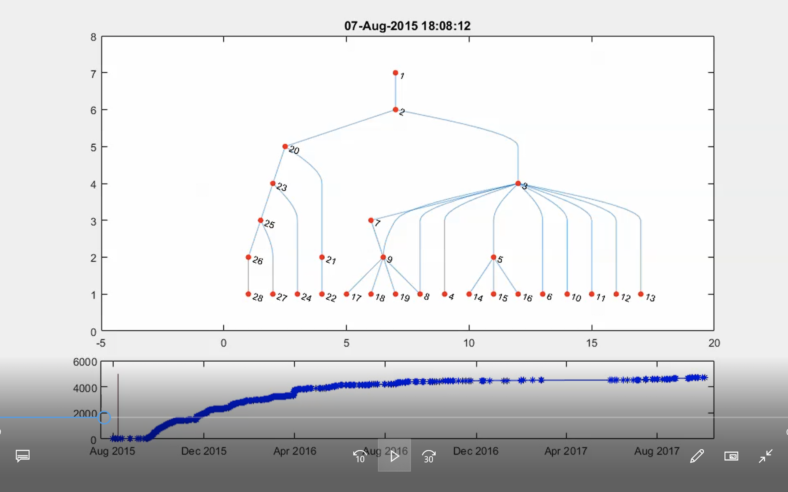The height and width of the screenshot is (492, 788).
Task: Skip forward 30 seconds
Action: click(x=429, y=456)
